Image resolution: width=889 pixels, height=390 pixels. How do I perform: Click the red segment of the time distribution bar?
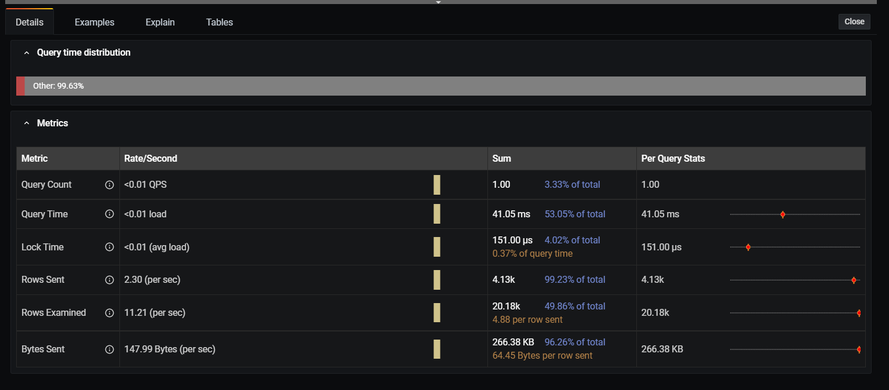[x=20, y=86]
